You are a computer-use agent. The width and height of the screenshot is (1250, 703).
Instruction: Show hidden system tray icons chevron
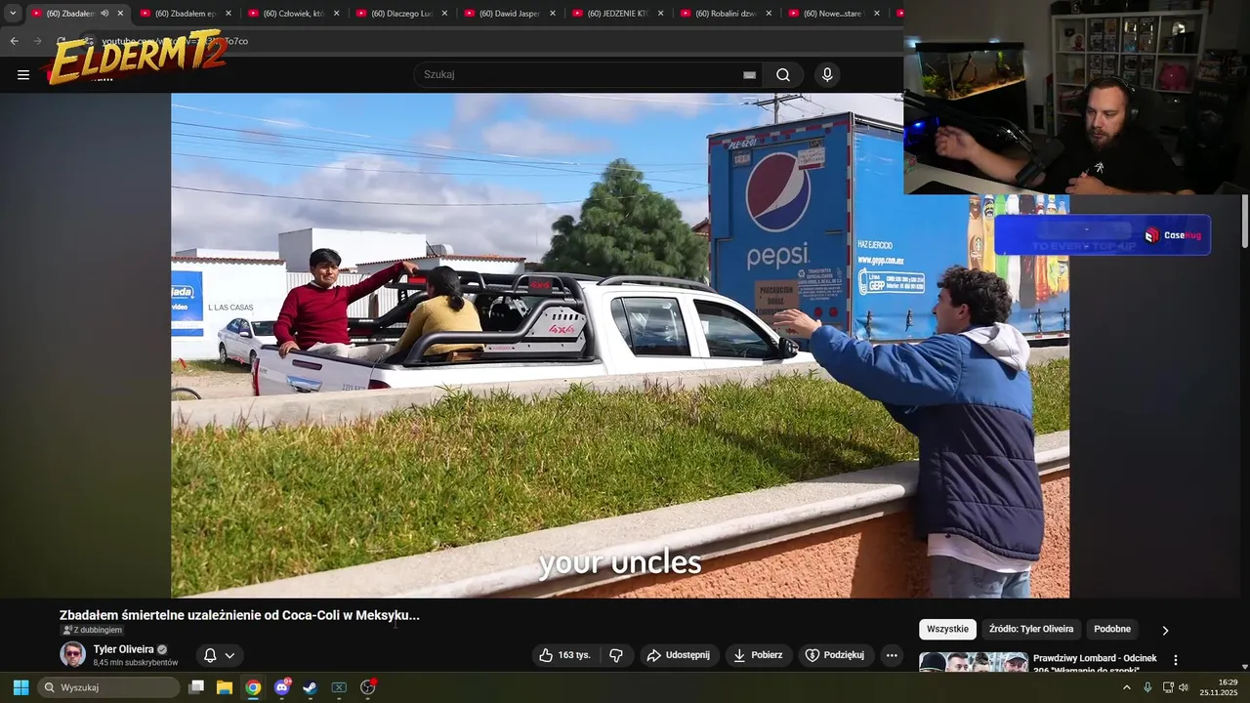click(x=1126, y=687)
